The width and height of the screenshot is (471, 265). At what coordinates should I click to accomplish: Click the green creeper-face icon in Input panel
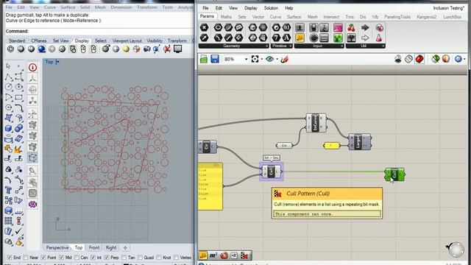[338, 38]
